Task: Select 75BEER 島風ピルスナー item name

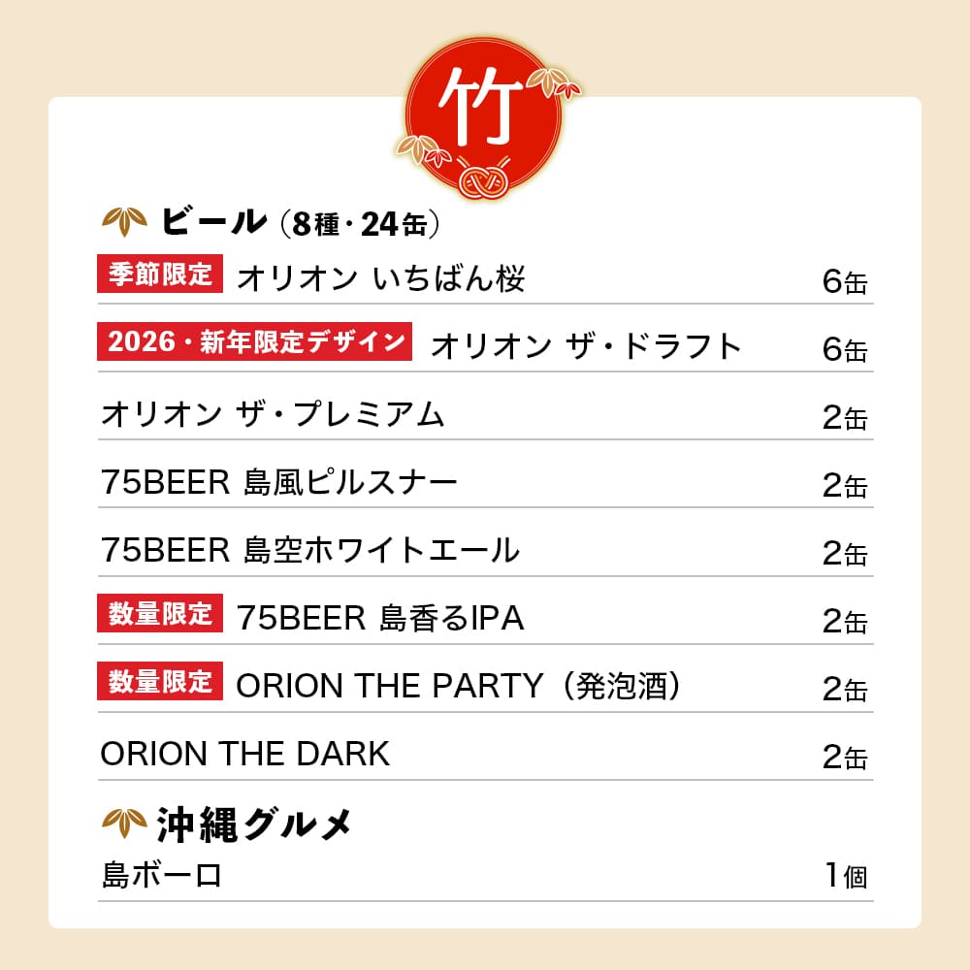Action: click(x=279, y=483)
